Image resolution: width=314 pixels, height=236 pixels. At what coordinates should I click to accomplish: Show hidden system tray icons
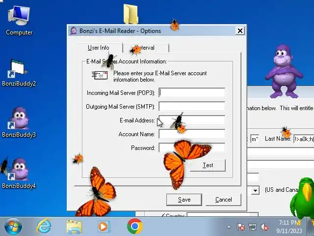pos(229,227)
